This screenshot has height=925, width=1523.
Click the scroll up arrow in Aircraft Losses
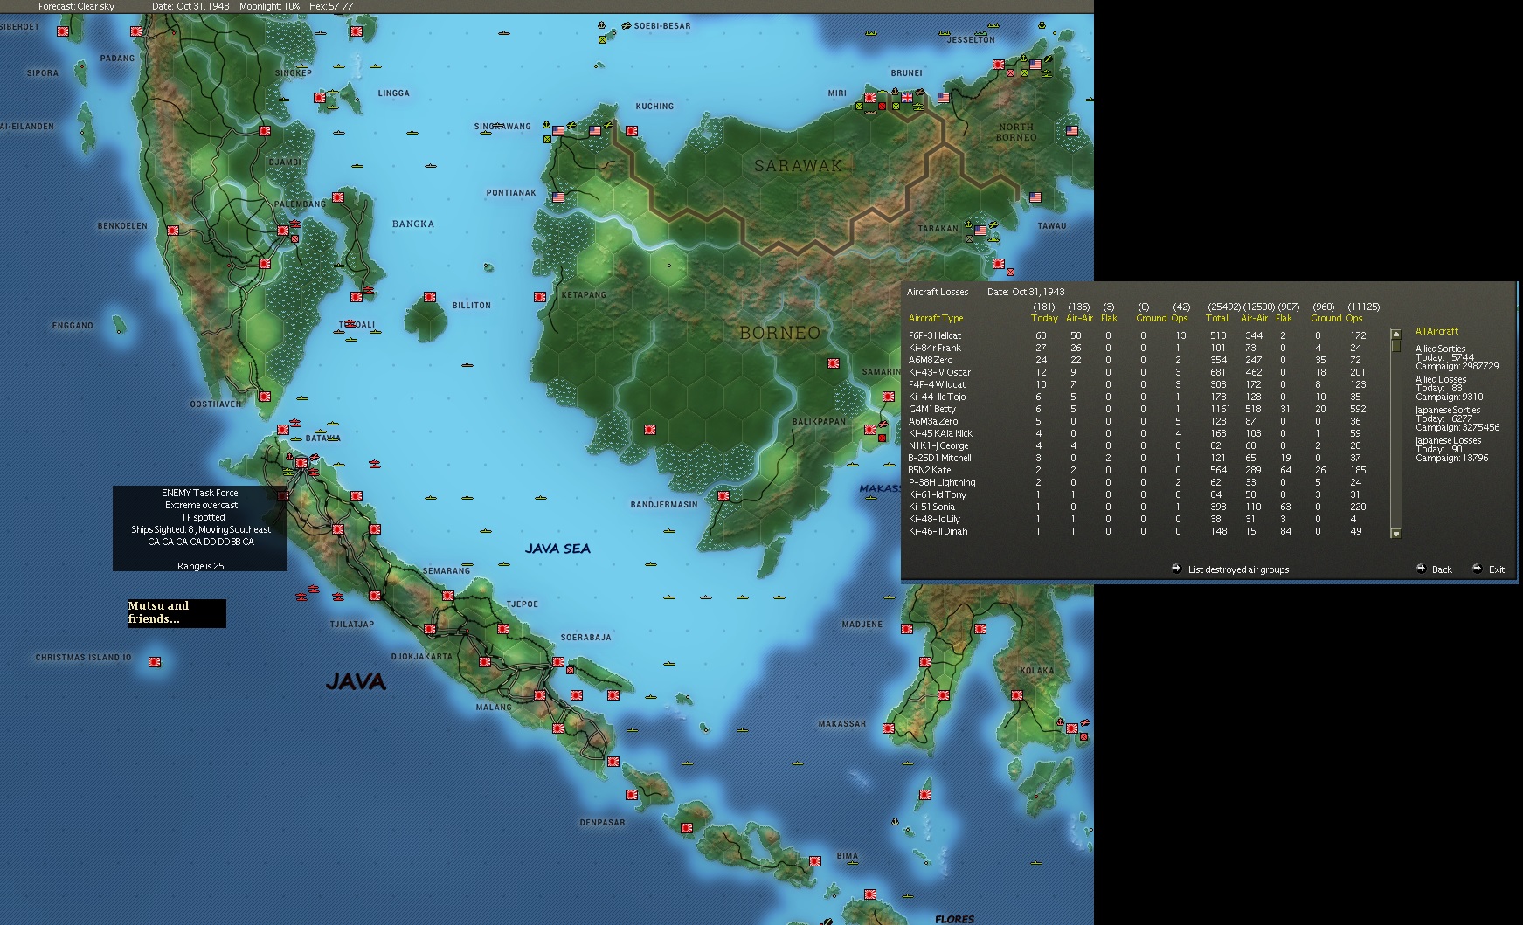pos(1395,335)
